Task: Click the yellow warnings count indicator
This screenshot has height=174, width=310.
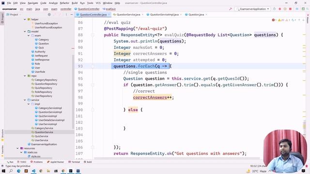Action: 281,20
